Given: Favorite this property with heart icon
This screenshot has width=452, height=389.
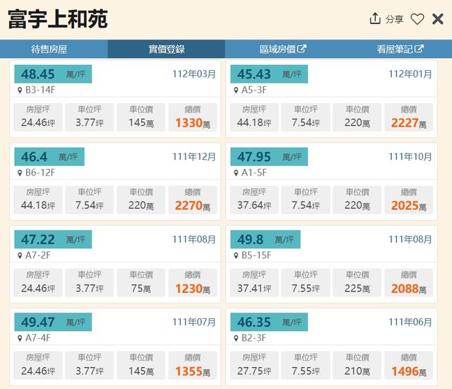Looking at the screenshot, I should (417, 19).
